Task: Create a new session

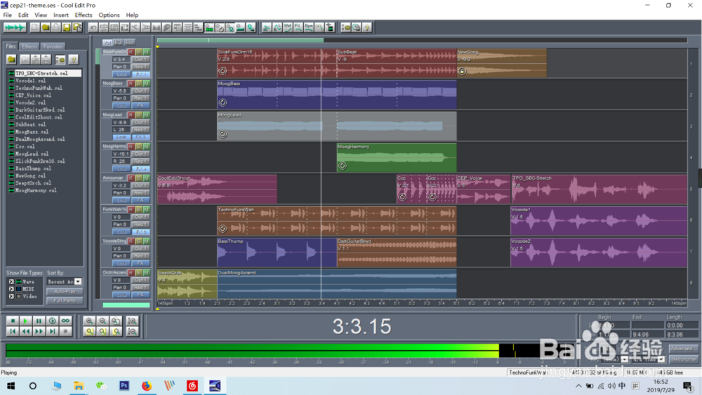Action: click(x=35, y=28)
